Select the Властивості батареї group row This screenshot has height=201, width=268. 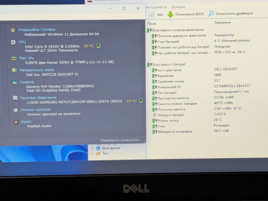pyautogui.click(x=166, y=64)
